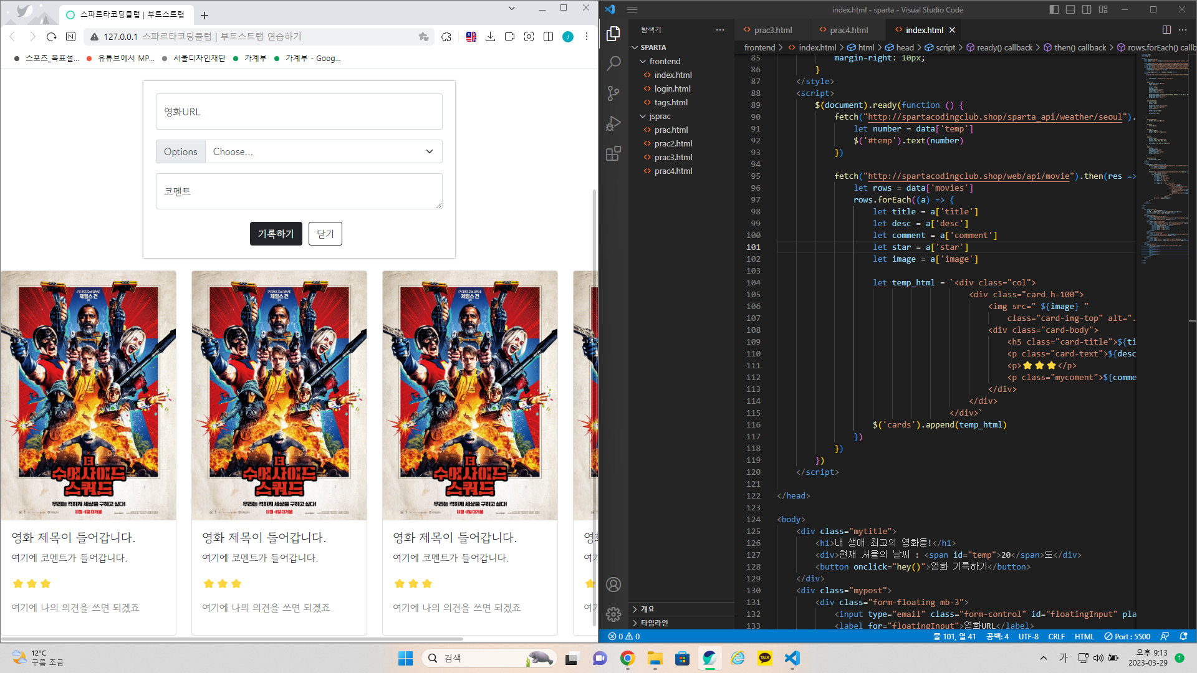This screenshot has height=673, width=1197.
Task: Open the browser extensions puzzle icon
Action: (x=446, y=37)
